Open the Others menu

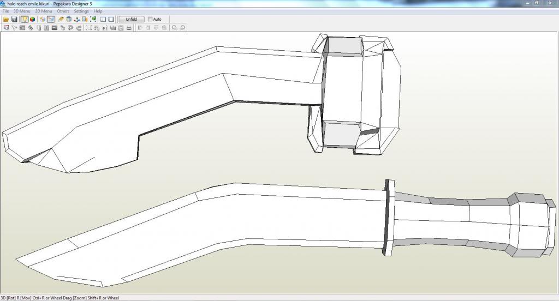[63, 11]
